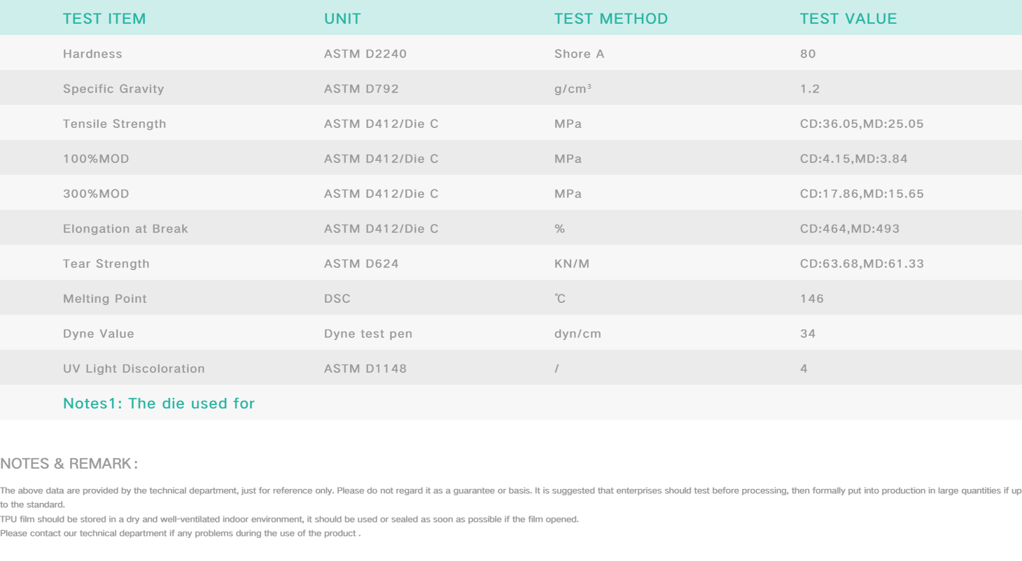This screenshot has height=561, width=1022.
Task: Click the Specific Gravity row label
Action: pos(113,89)
